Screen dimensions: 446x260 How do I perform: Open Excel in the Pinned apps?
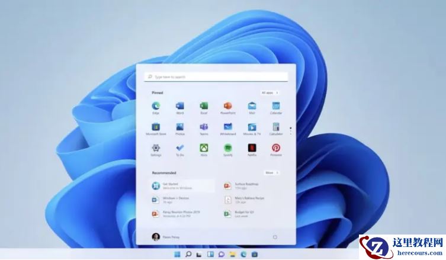coord(204,108)
